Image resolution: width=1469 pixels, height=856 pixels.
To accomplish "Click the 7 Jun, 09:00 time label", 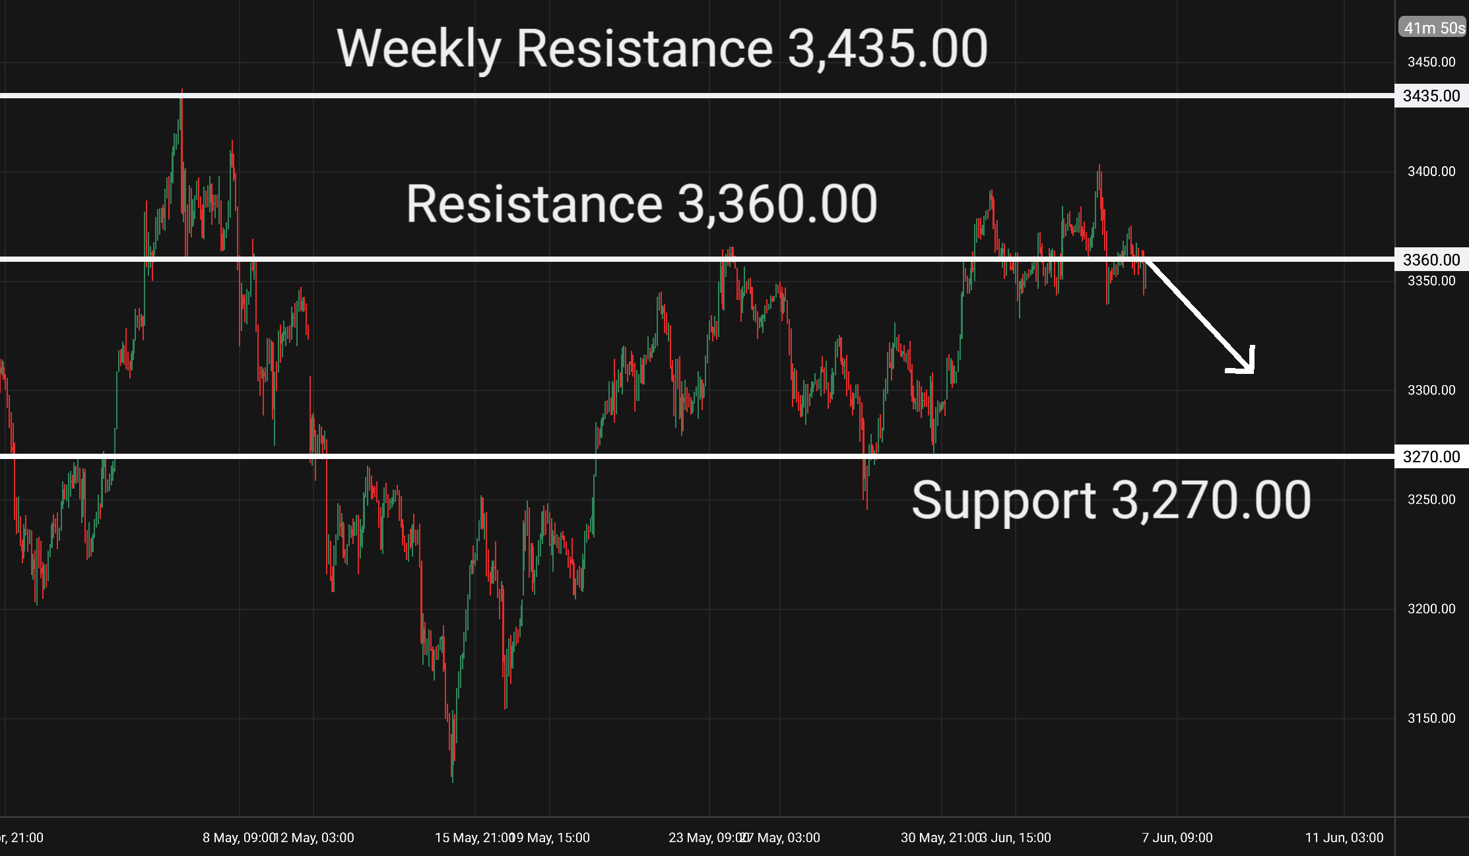I will click(x=1177, y=838).
